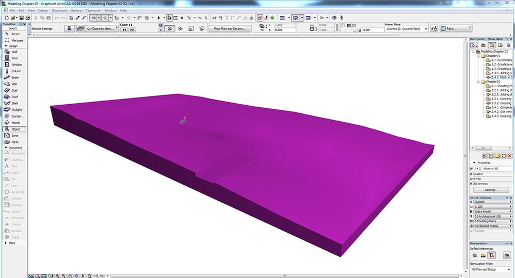515x278 pixels.
Task: Open the Entire Model quick option dropdown
Action: (492, 211)
